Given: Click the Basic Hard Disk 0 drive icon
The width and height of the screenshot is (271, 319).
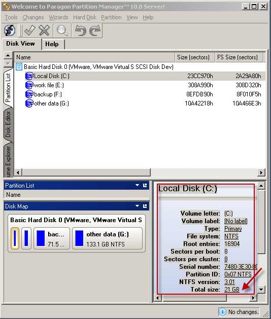Looking at the screenshot, I should (x=19, y=67).
